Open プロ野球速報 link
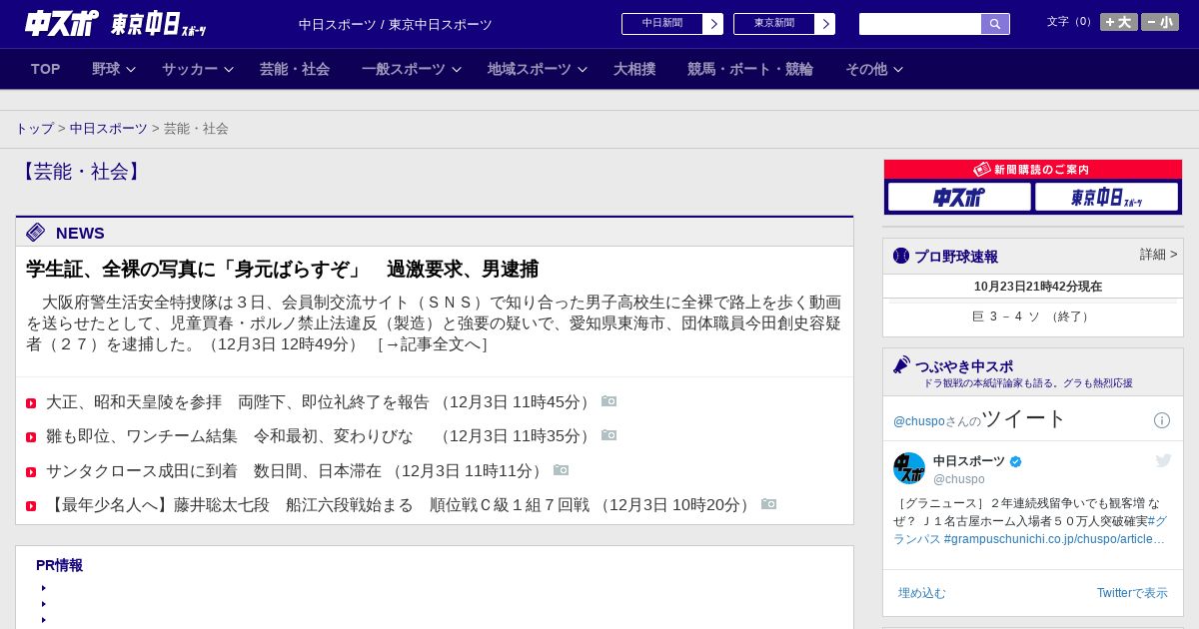Image resolution: width=1199 pixels, height=629 pixels. point(956,257)
